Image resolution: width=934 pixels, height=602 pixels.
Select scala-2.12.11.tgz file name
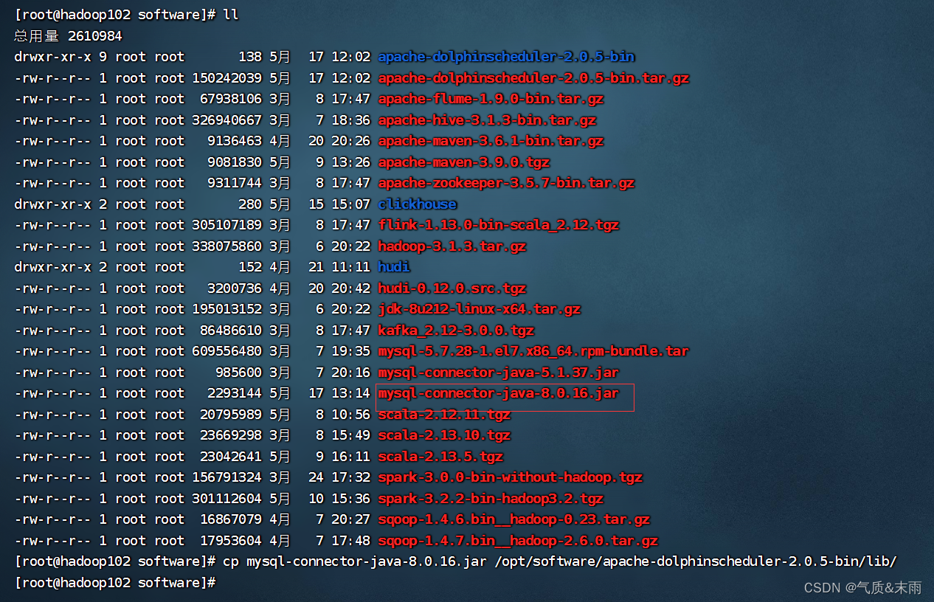[444, 415]
